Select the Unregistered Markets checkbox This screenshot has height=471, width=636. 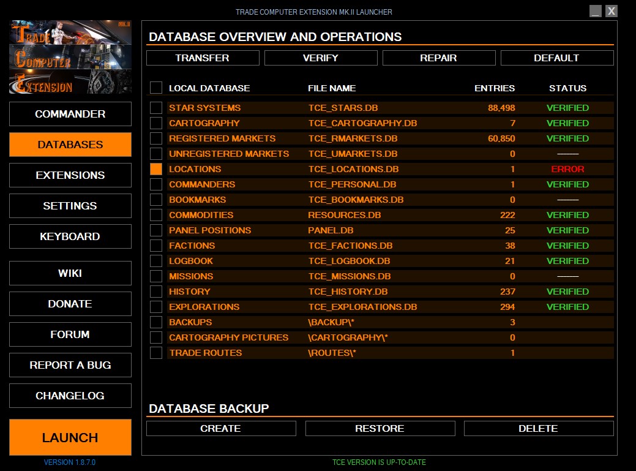click(156, 154)
